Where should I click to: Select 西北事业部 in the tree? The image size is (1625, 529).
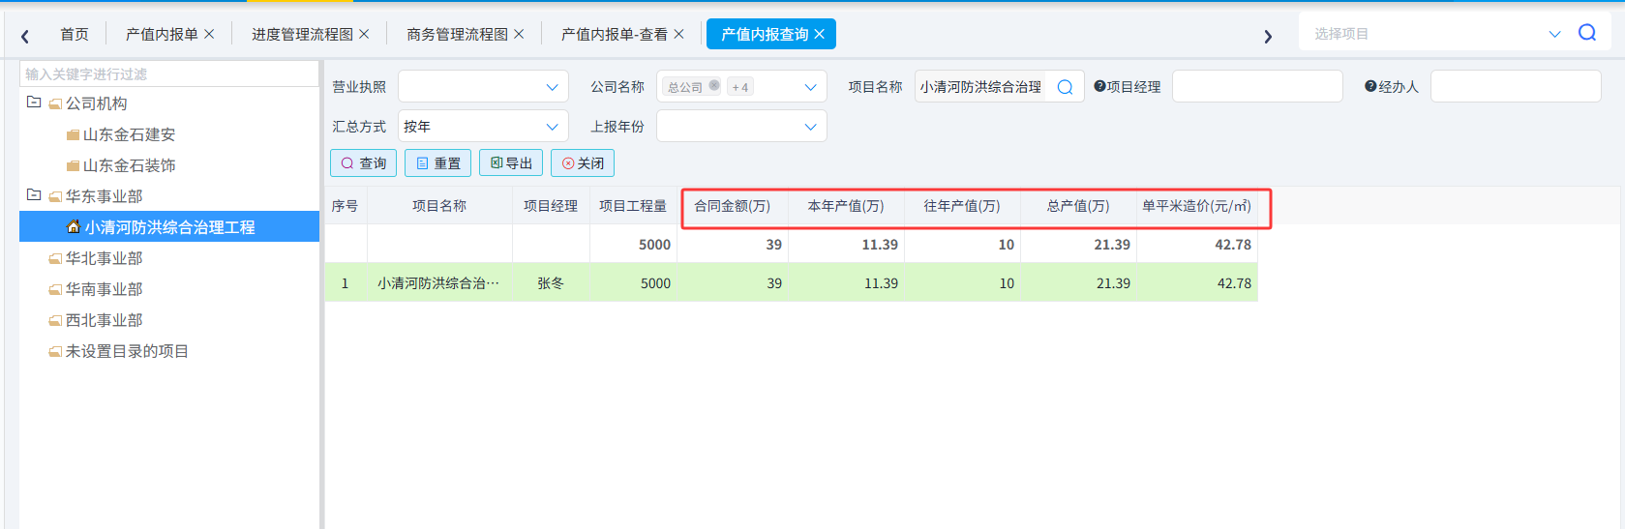coord(104,320)
